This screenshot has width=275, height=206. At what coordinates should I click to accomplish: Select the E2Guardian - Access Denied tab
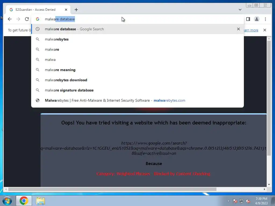[x=38, y=10]
